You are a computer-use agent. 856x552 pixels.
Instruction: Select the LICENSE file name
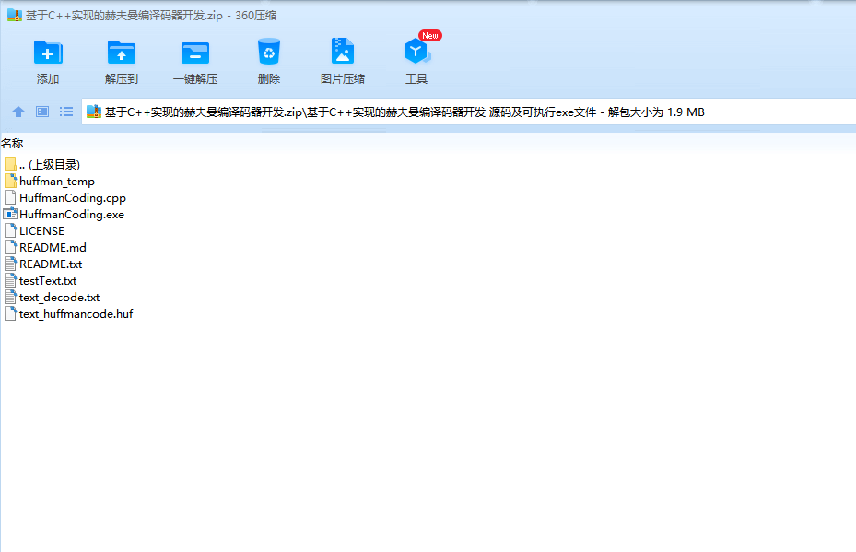(41, 231)
